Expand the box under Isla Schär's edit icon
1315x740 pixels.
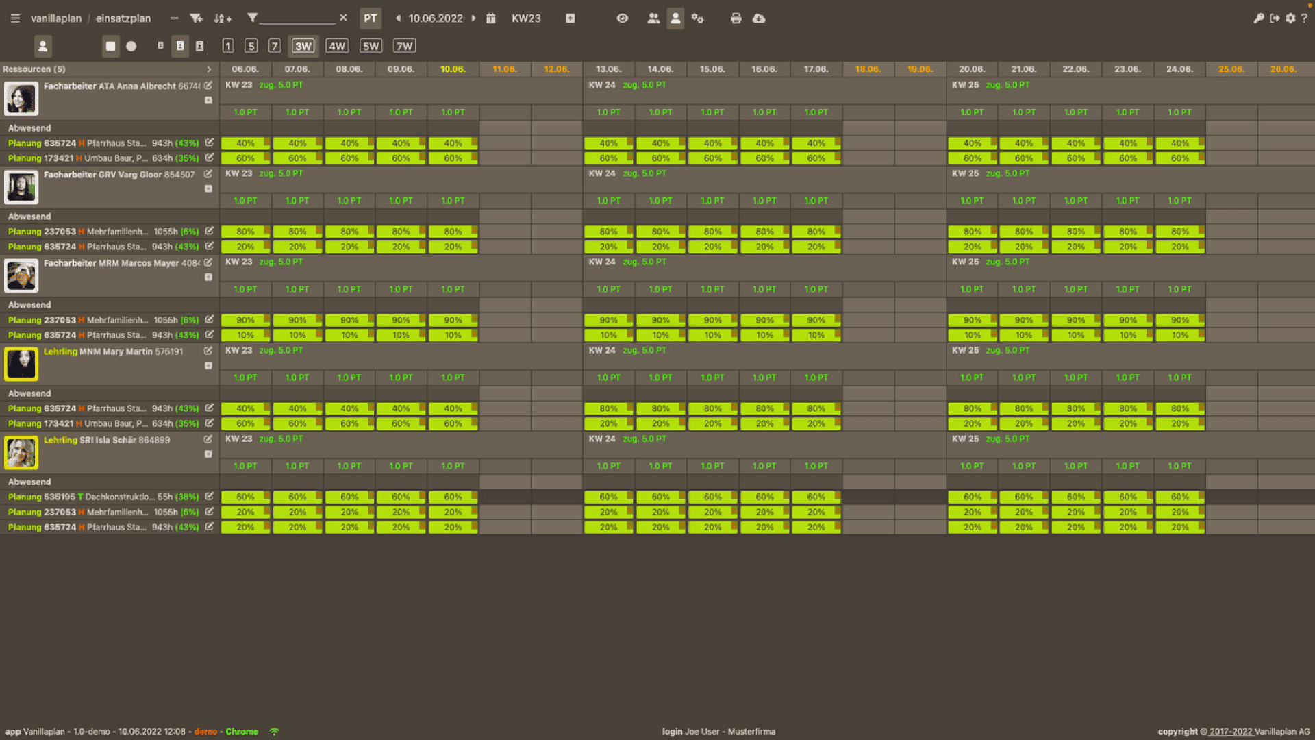coord(208,454)
